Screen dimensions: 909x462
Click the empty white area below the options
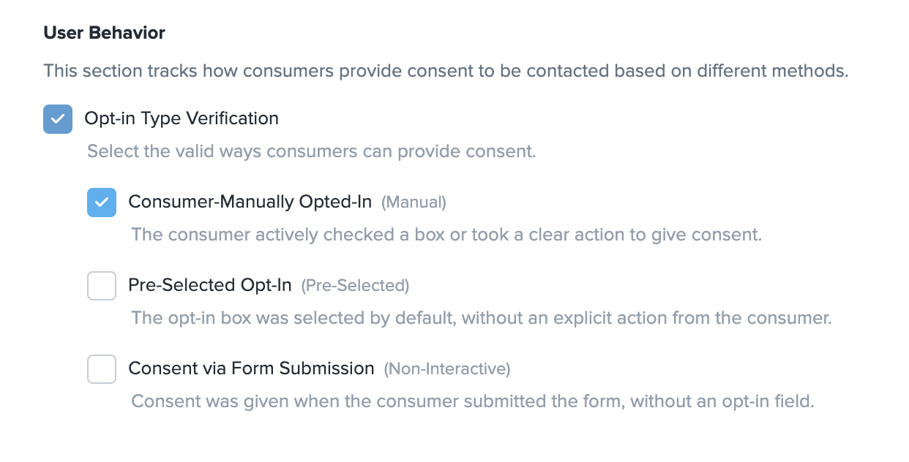pos(454,439)
